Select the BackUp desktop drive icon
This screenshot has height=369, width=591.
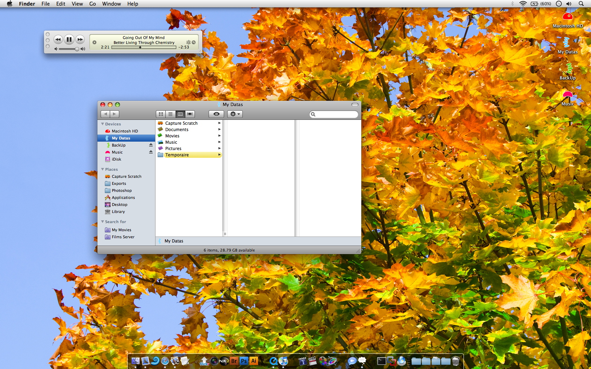567,72
